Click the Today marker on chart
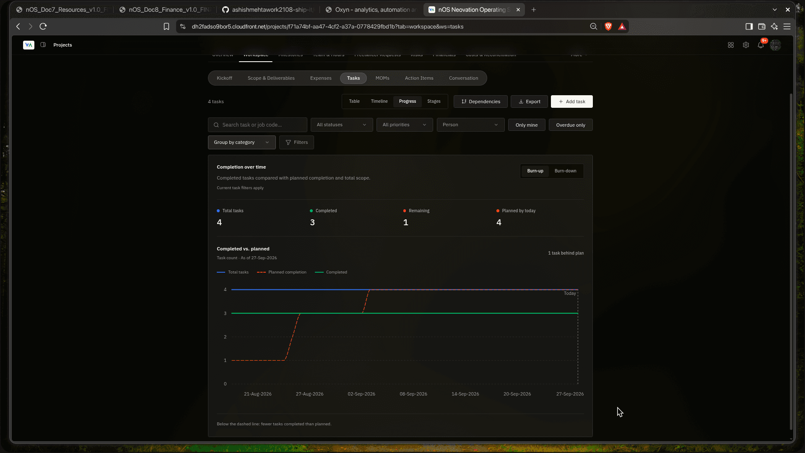Image resolution: width=805 pixels, height=453 pixels. click(570, 294)
